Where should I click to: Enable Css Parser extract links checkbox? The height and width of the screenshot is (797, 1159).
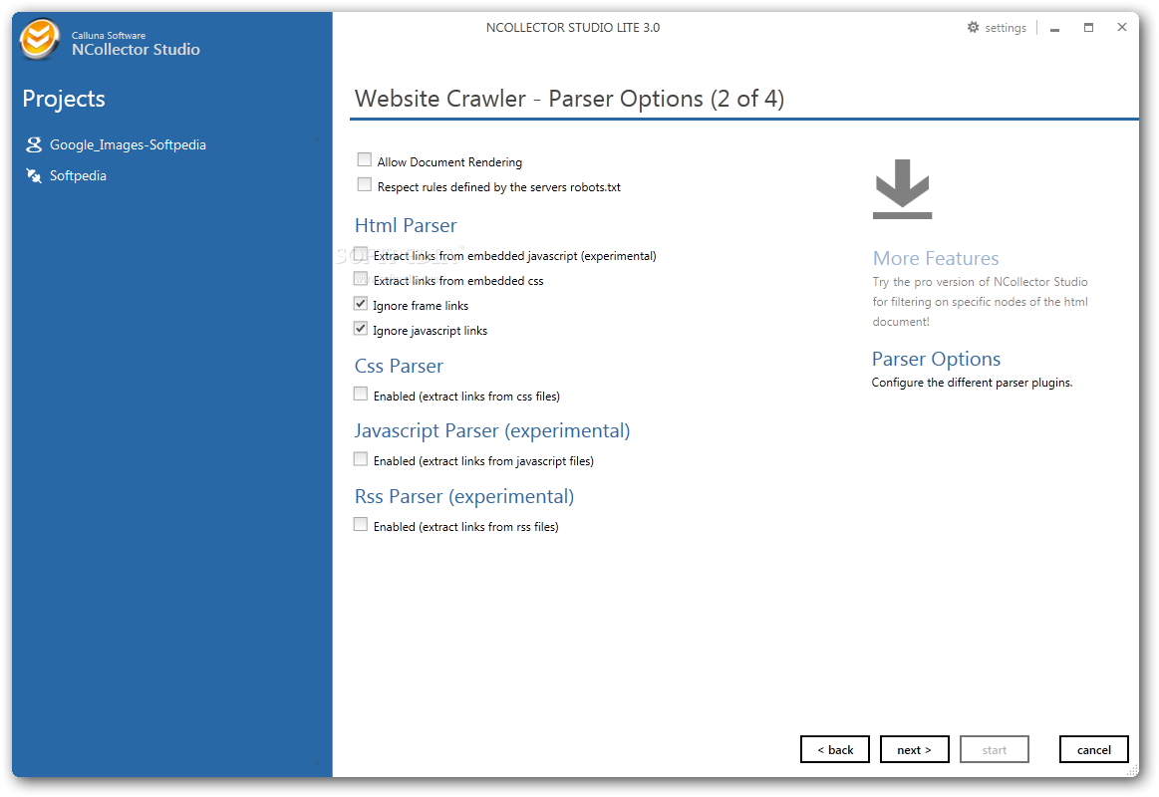point(361,394)
